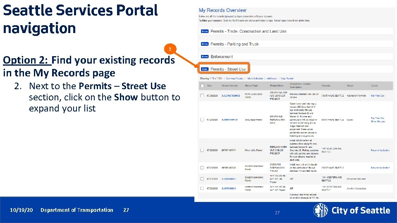Click the 'My Records Overview' heading
The image size is (397, 223).
[x=222, y=10]
